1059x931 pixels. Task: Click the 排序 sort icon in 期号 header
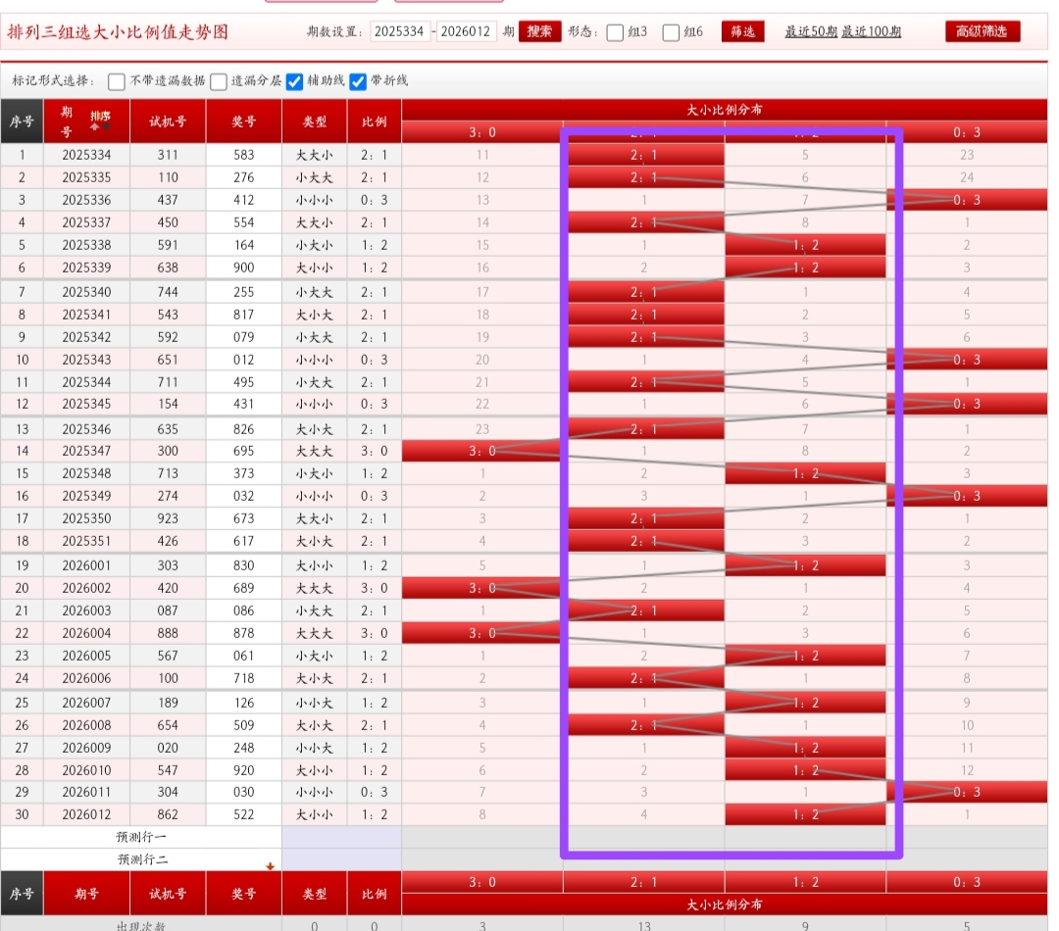pyautogui.click(x=100, y=120)
